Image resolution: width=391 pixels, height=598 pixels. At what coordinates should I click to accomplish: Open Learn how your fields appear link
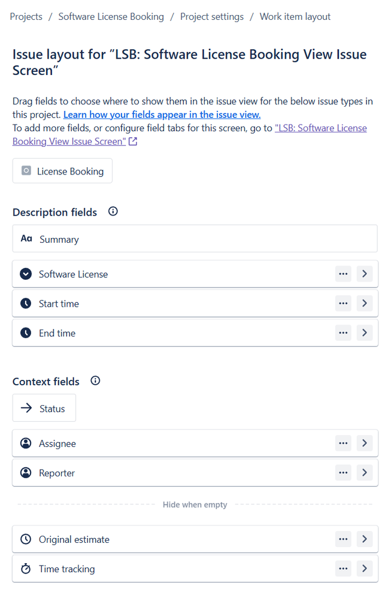tap(162, 115)
